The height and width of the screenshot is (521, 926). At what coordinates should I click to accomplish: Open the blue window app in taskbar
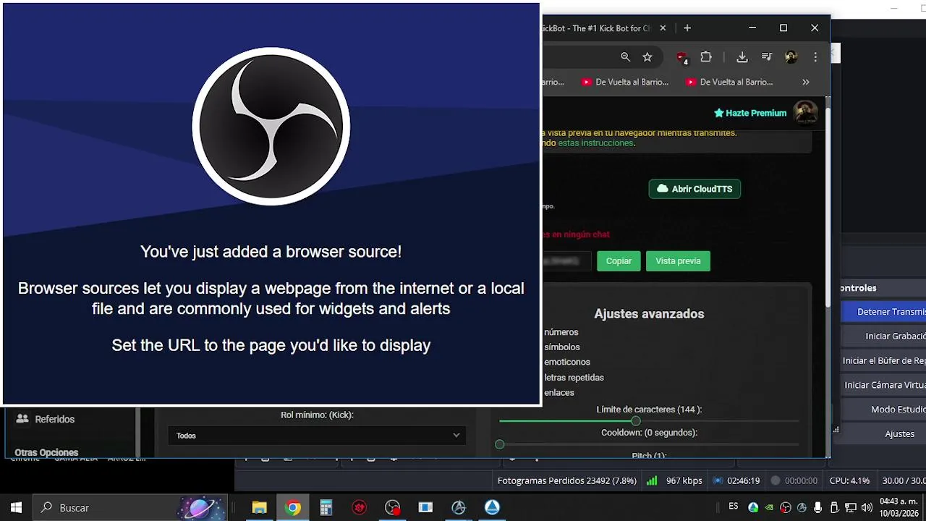click(x=425, y=507)
